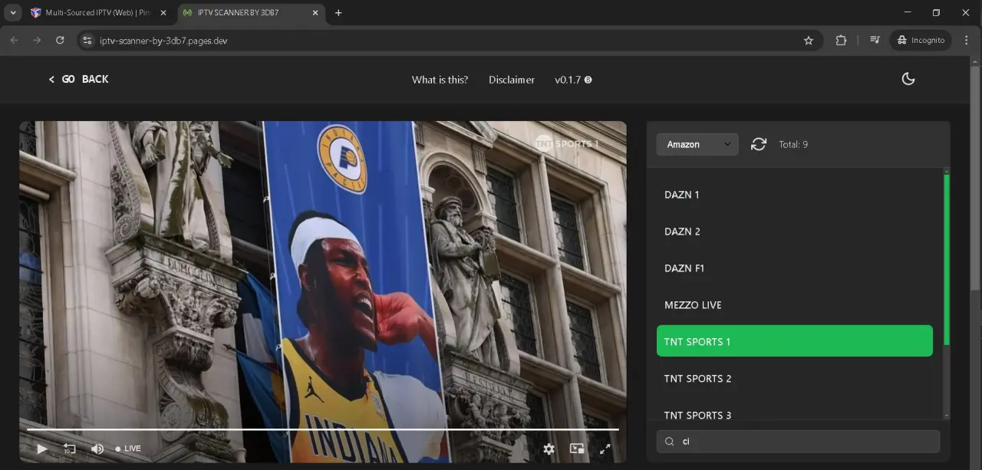The image size is (982, 470).
Task: Play the video stream
Action: coord(42,449)
